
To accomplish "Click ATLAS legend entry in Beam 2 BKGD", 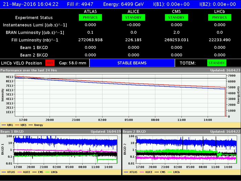I will [130, 172].
